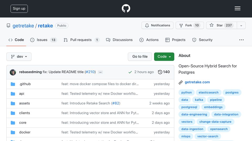Open the Discussions tab
The width and height of the screenshot is (252, 141).
(119, 40)
